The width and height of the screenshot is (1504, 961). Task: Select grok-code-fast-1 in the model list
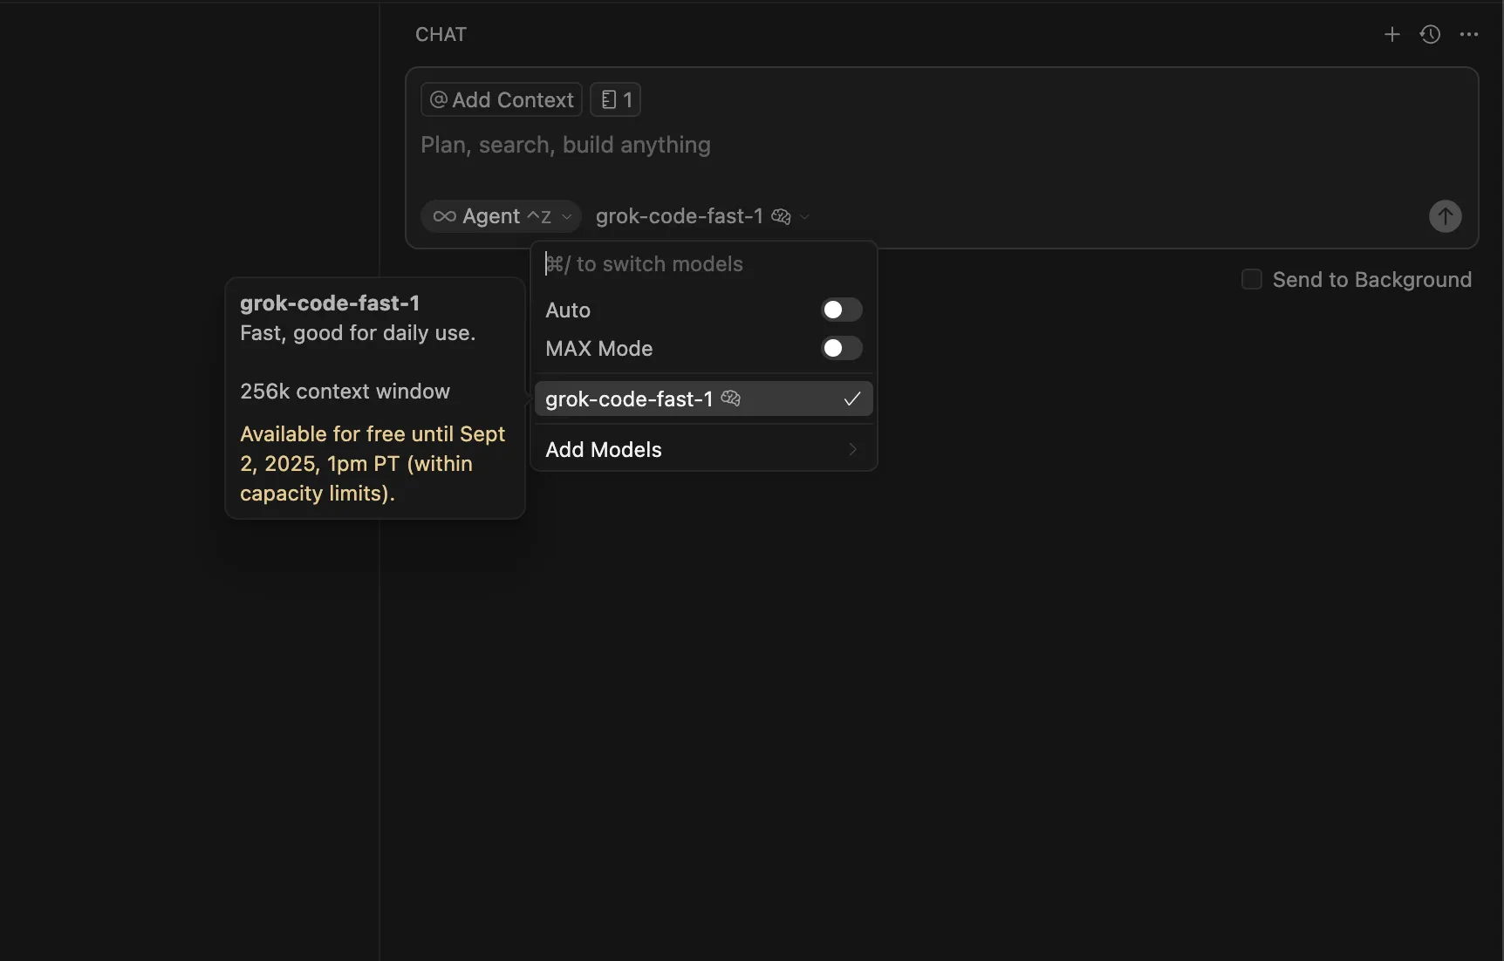(703, 399)
